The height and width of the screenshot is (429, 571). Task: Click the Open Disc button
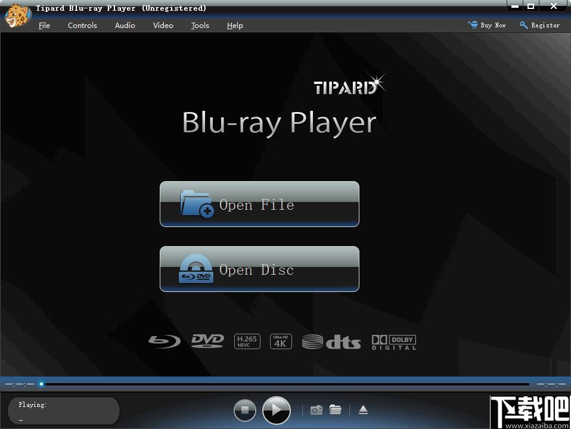click(x=259, y=269)
